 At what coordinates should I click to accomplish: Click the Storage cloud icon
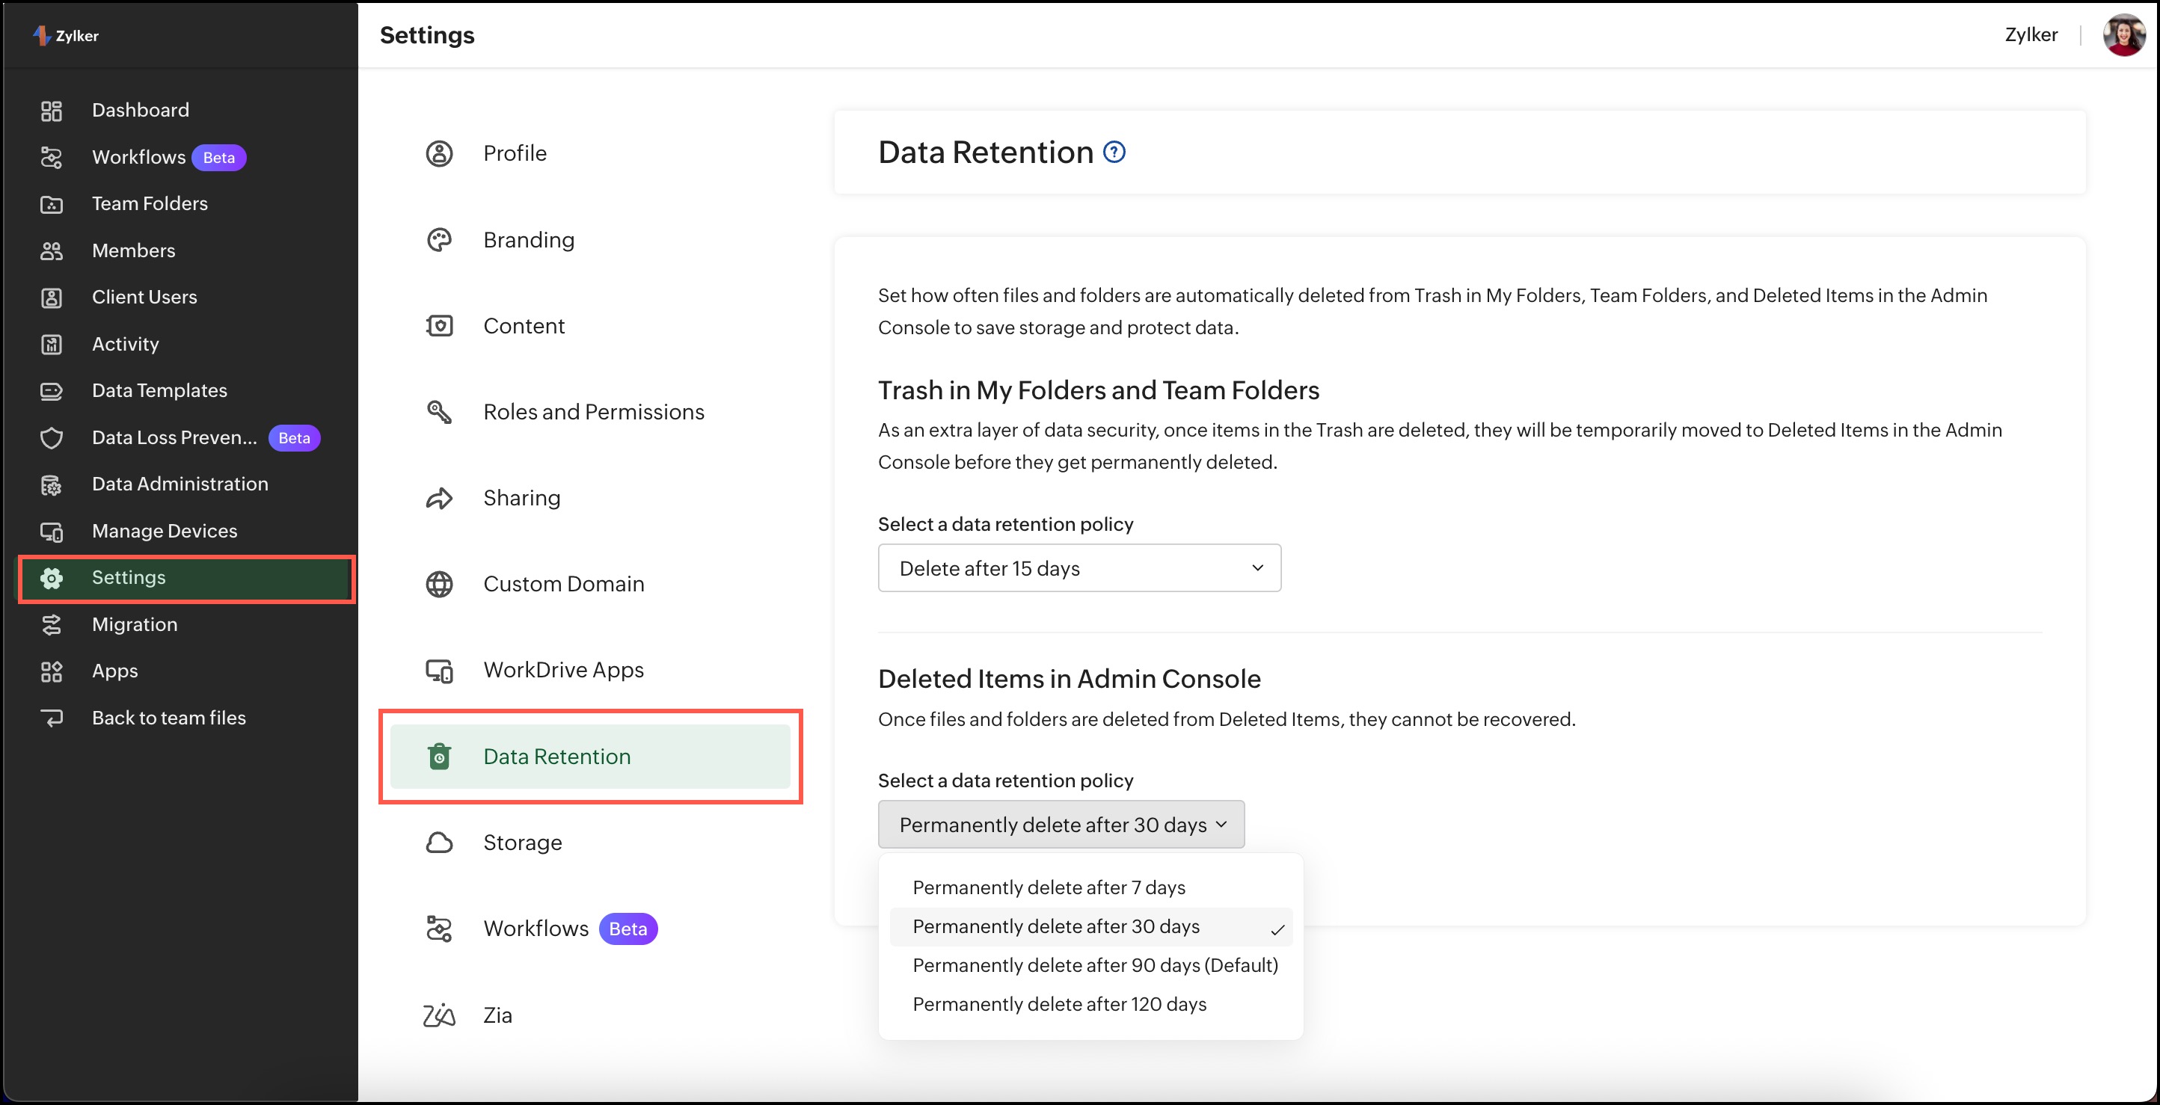pos(439,843)
